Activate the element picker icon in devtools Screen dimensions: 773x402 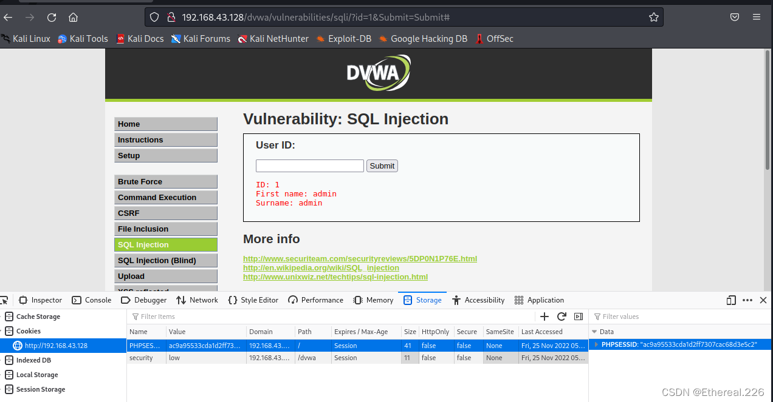pyautogui.click(x=5, y=300)
